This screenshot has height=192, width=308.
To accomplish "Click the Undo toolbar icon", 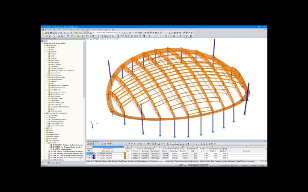I will click(65, 33).
